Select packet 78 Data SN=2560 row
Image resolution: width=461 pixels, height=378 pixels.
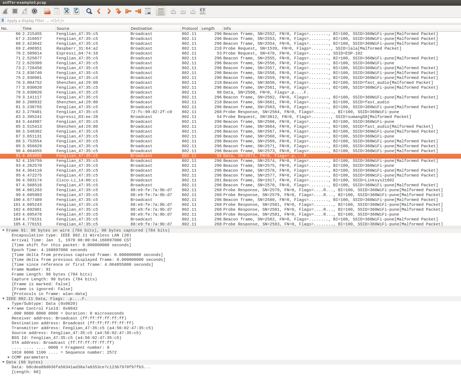coord(230,92)
